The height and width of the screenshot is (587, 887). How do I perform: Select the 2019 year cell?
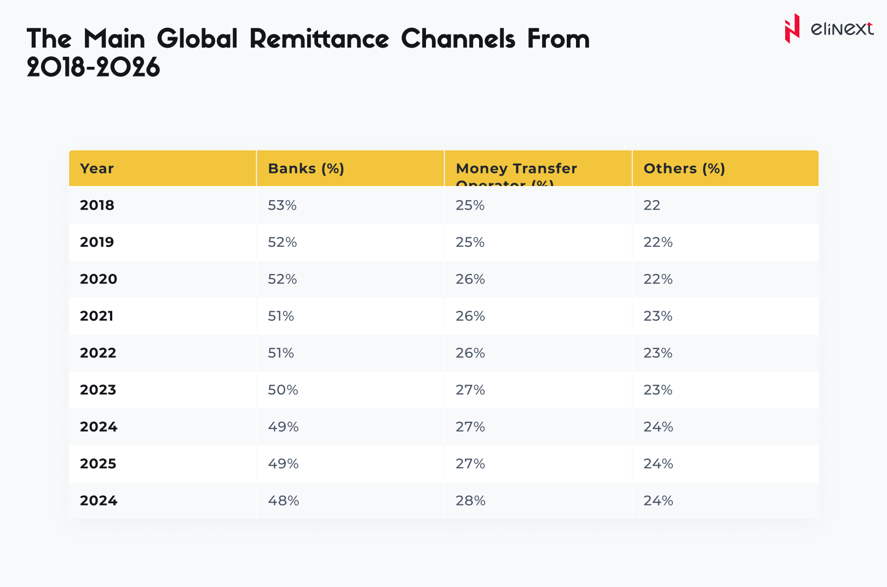(97, 242)
